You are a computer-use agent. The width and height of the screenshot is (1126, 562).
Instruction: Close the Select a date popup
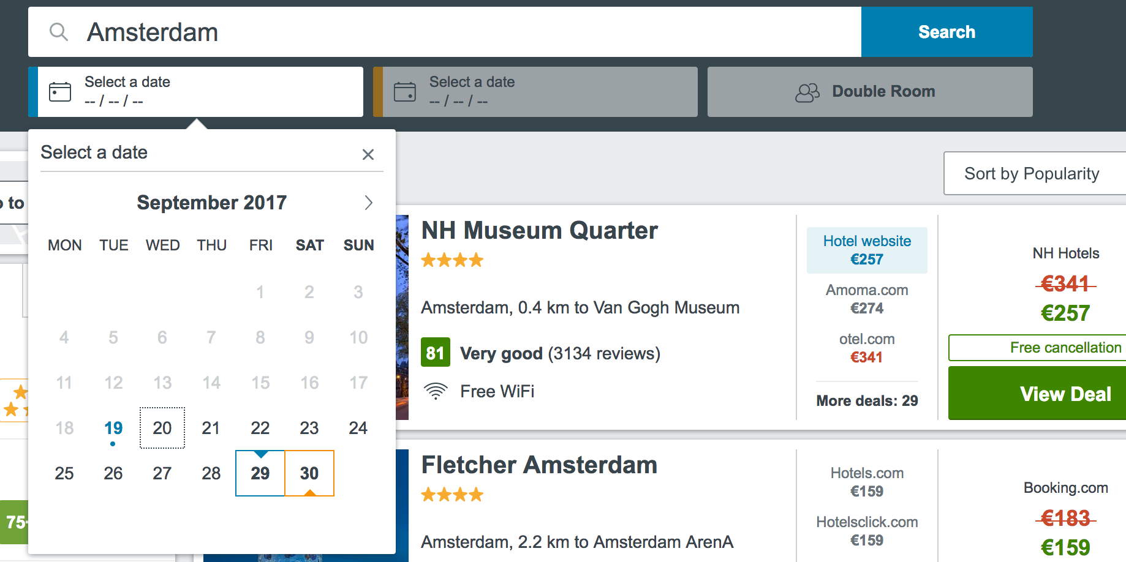click(368, 154)
